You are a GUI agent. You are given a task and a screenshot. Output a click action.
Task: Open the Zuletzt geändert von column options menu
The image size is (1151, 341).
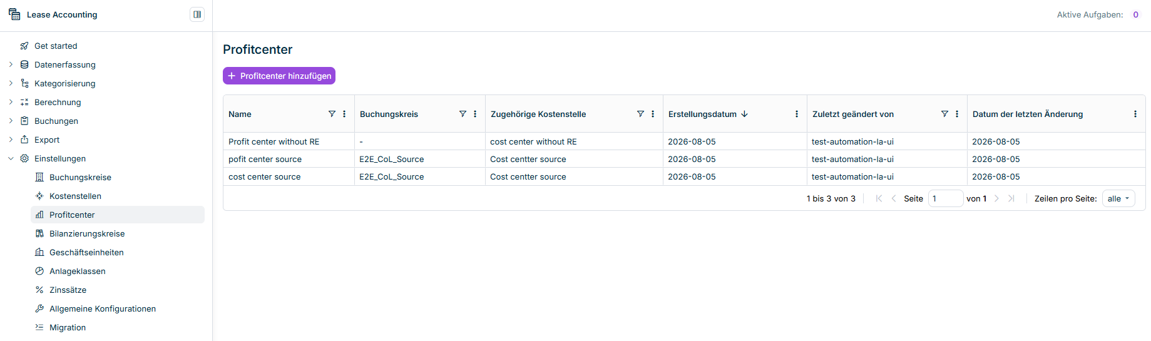point(957,114)
